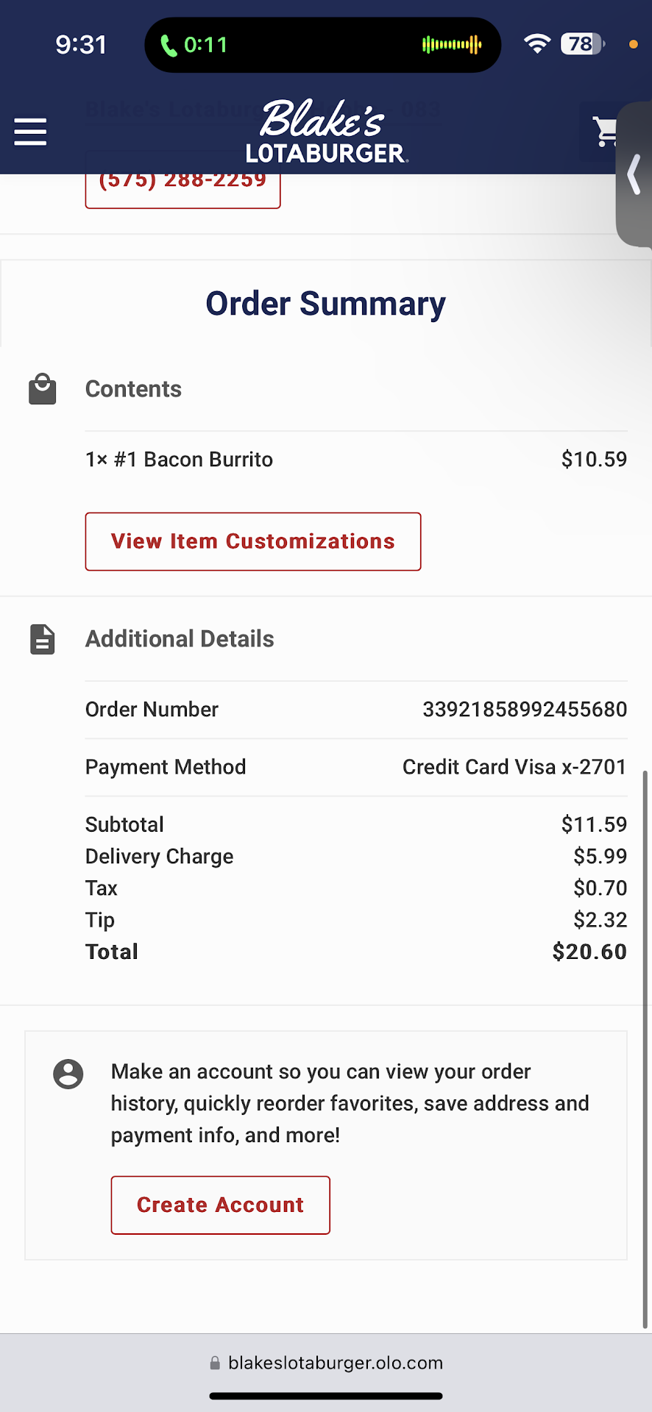This screenshot has width=652, height=1412.
Task: Tap the order number value
Action: pyautogui.click(x=524, y=710)
